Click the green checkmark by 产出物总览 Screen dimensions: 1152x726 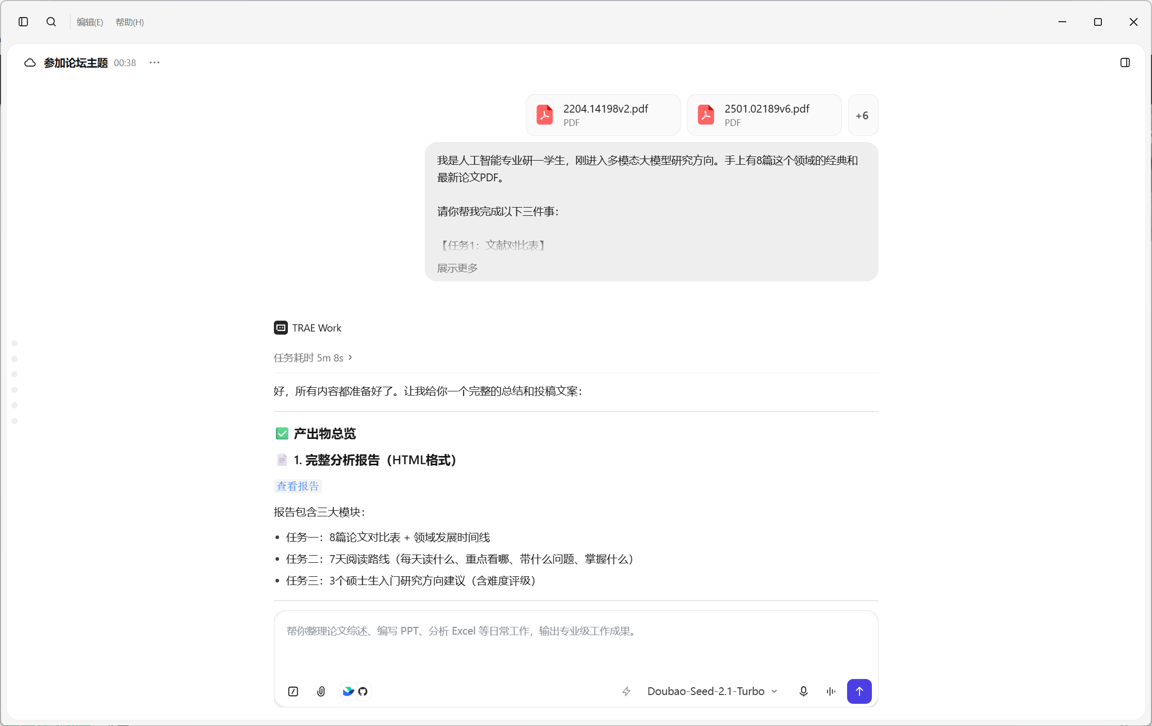click(282, 433)
